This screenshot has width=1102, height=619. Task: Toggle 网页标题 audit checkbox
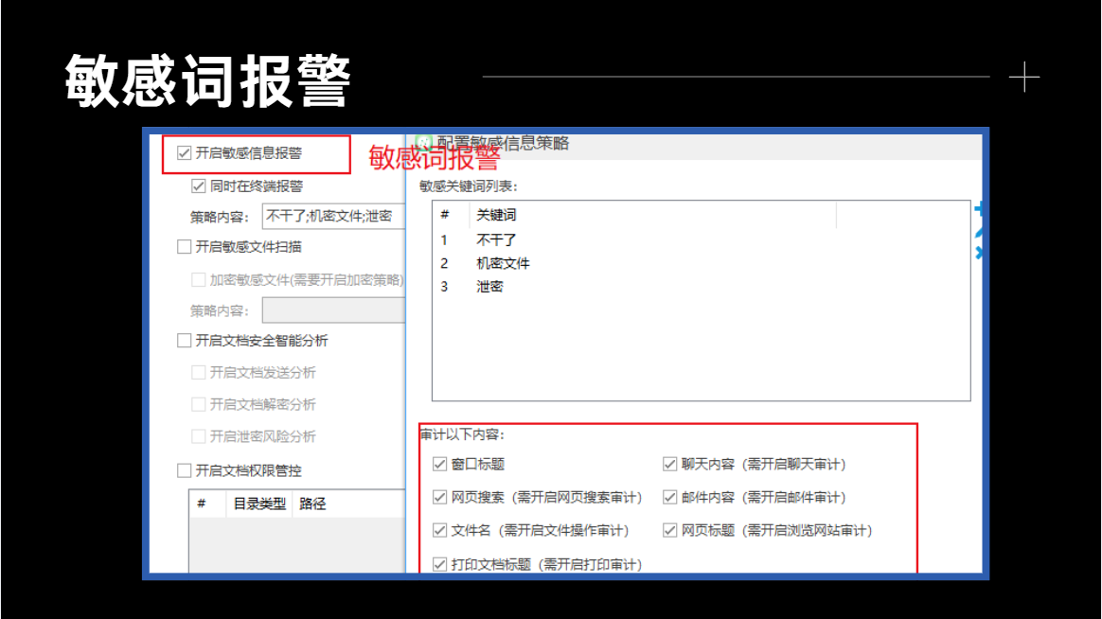669,530
